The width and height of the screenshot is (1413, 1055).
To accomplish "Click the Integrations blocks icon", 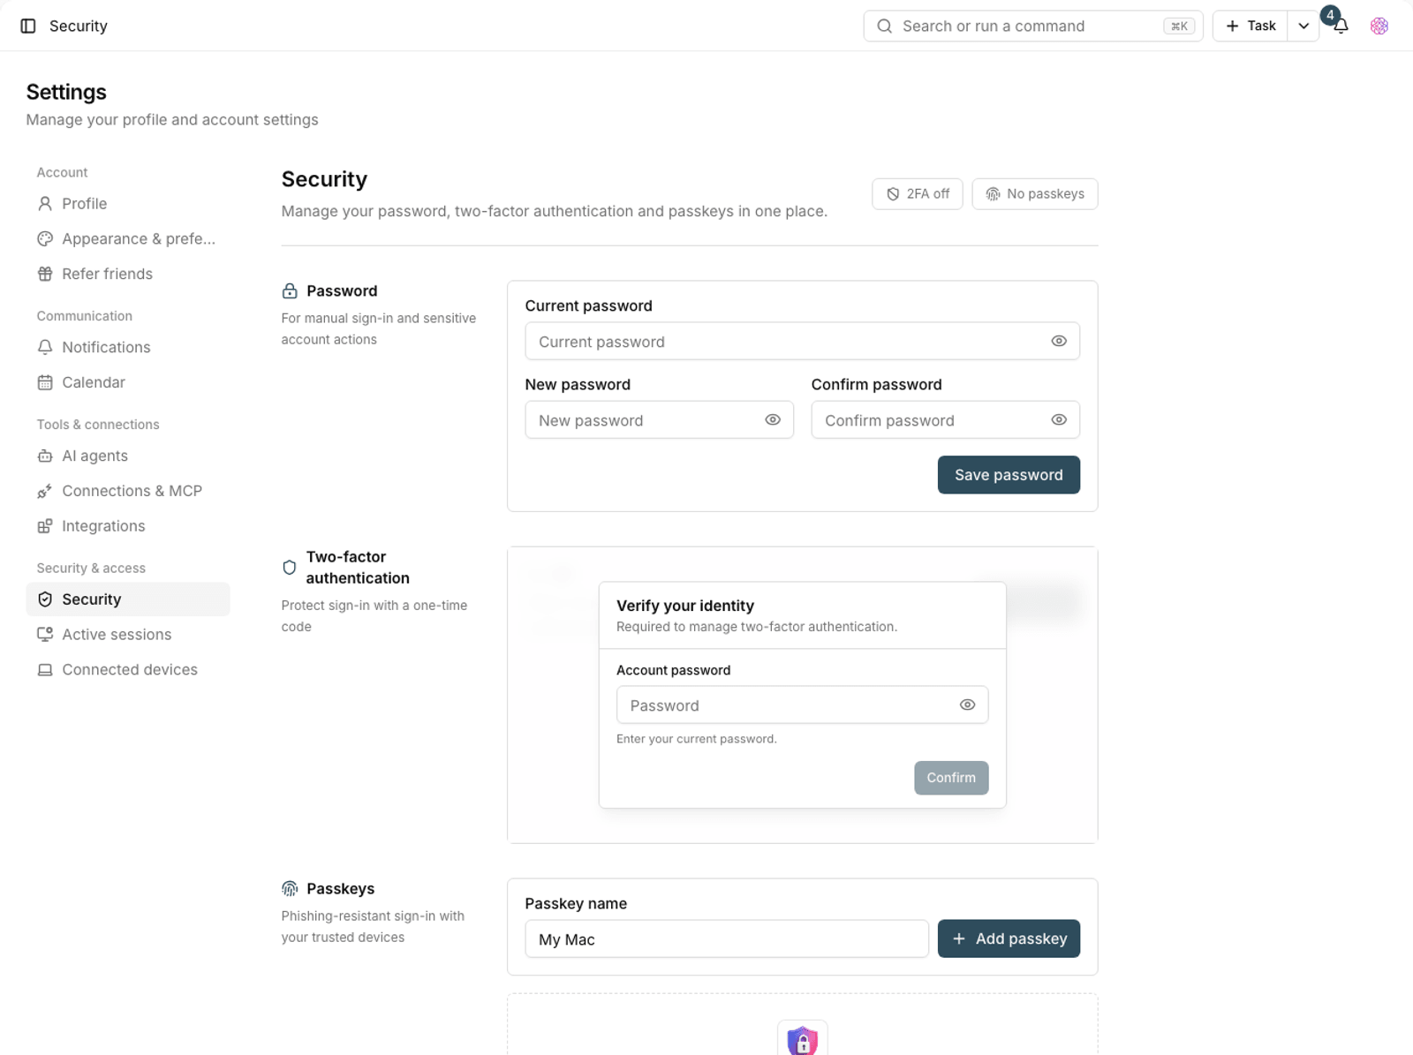I will [x=45, y=526].
